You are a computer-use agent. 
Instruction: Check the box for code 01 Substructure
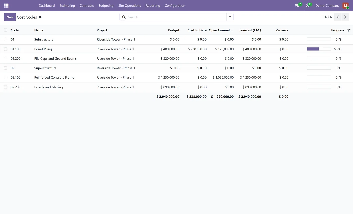(6, 39)
